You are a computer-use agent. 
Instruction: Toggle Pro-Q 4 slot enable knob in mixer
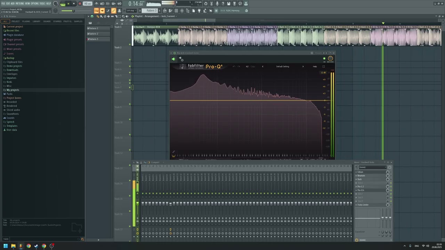pyautogui.click(x=388, y=190)
